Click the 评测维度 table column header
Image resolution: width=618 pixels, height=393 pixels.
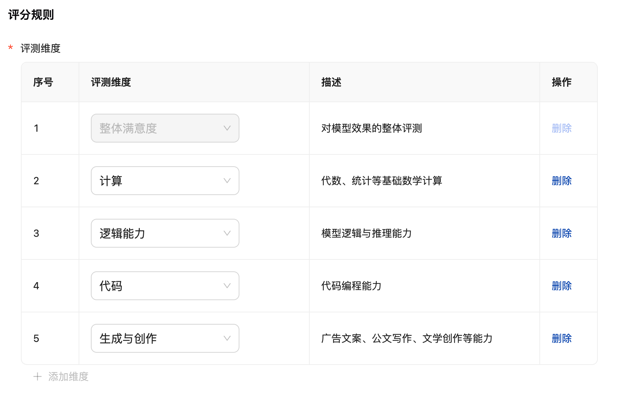[111, 82]
